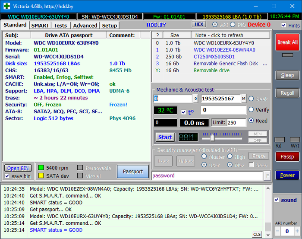302x239 pixels.
Task: Select the Y: Removable drive row
Action: pyautogui.click(x=211, y=70)
